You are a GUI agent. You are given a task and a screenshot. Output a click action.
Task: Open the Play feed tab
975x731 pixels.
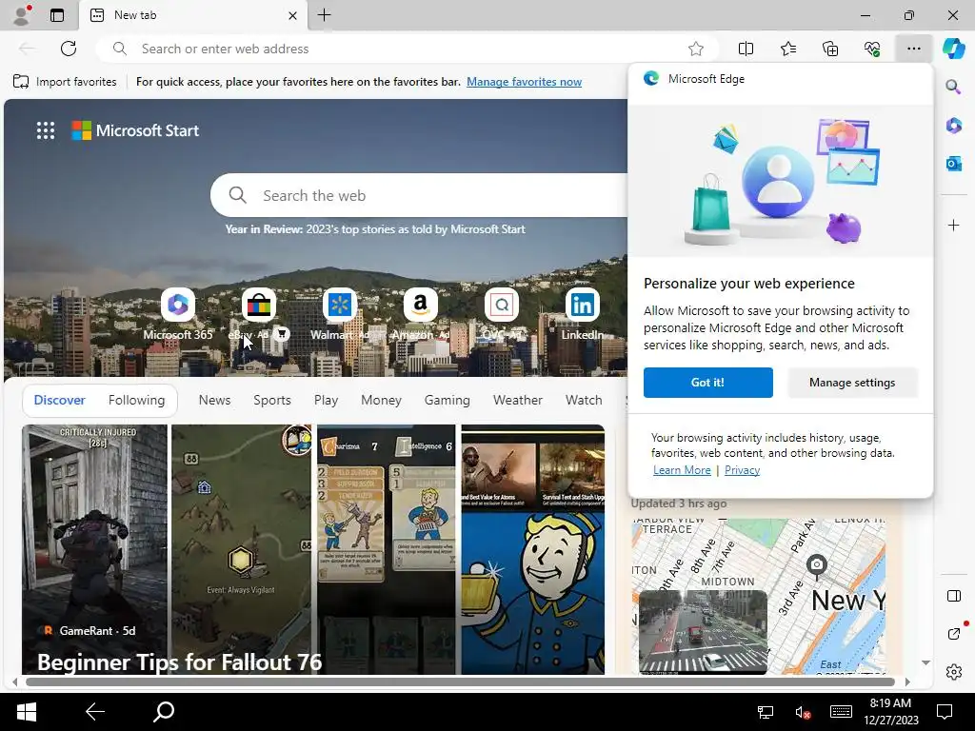coord(326,401)
